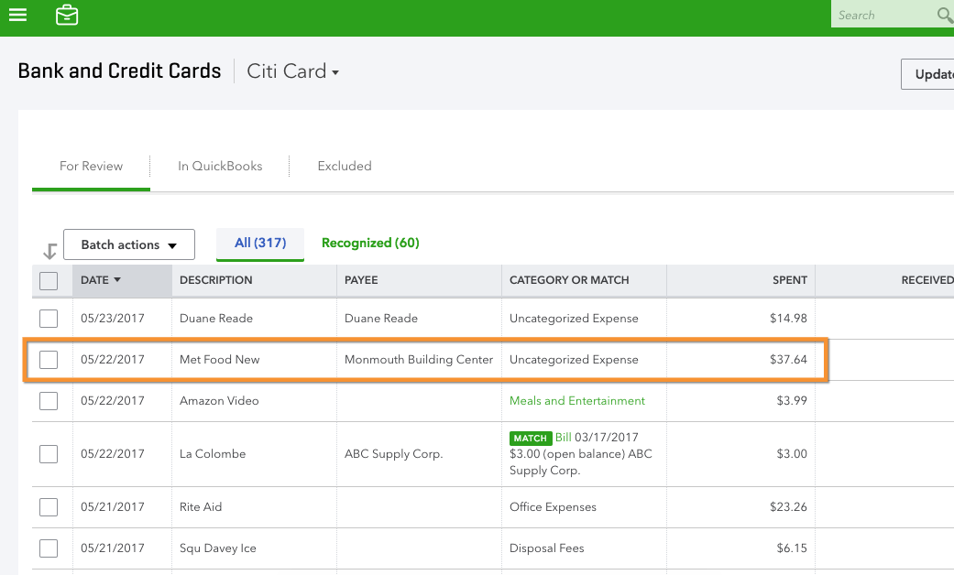Open the navigation hamburger menu

[x=17, y=14]
